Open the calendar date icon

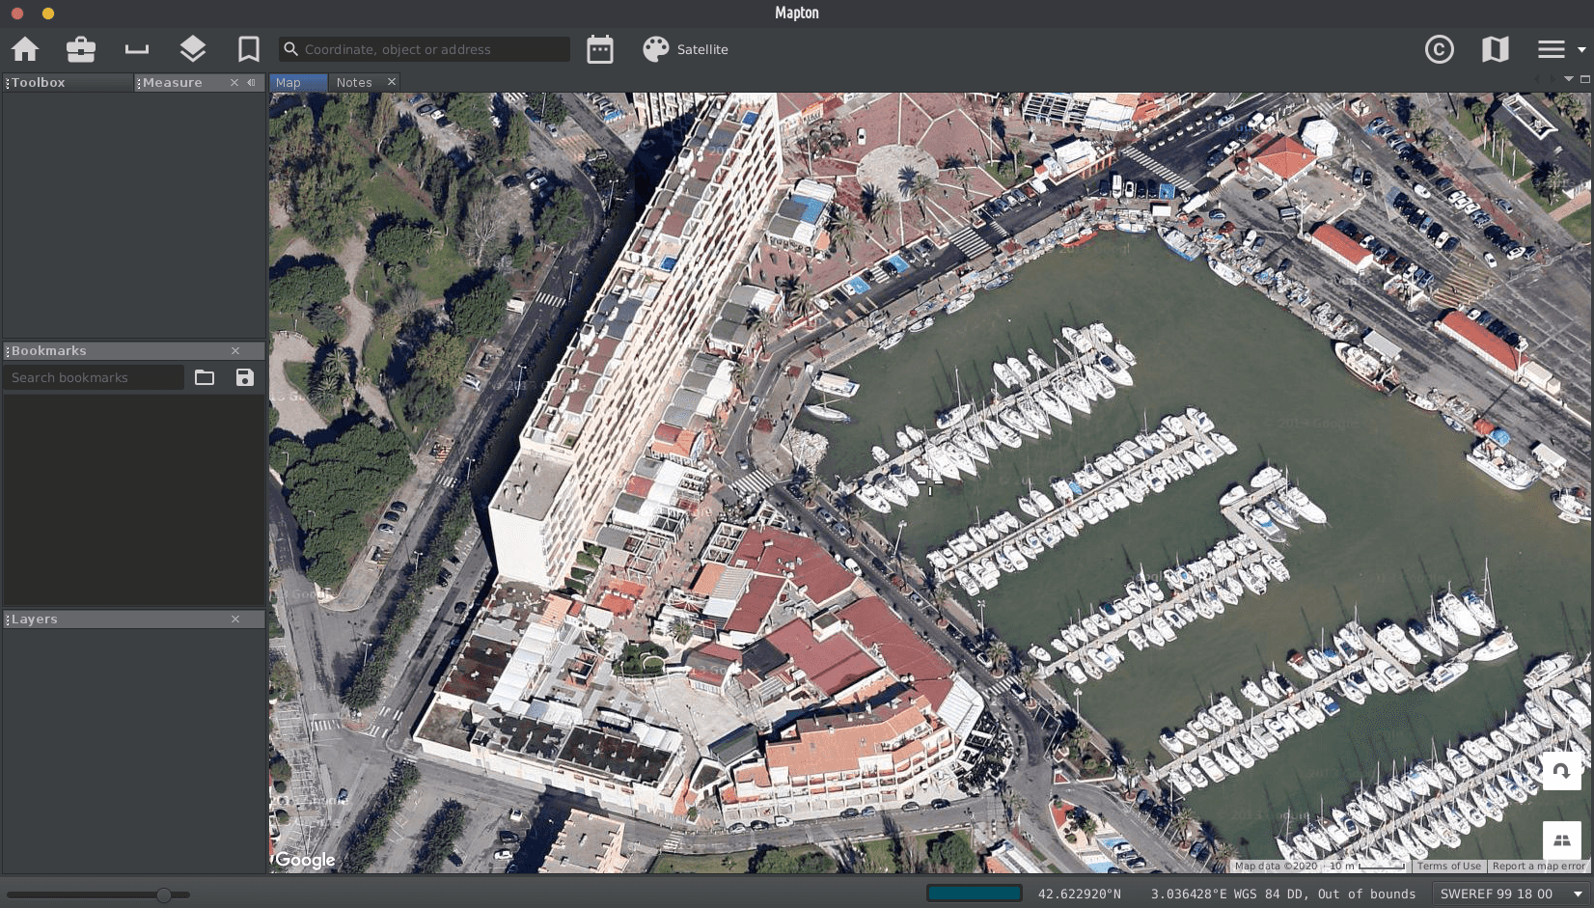pyautogui.click(x=600, y=49)
